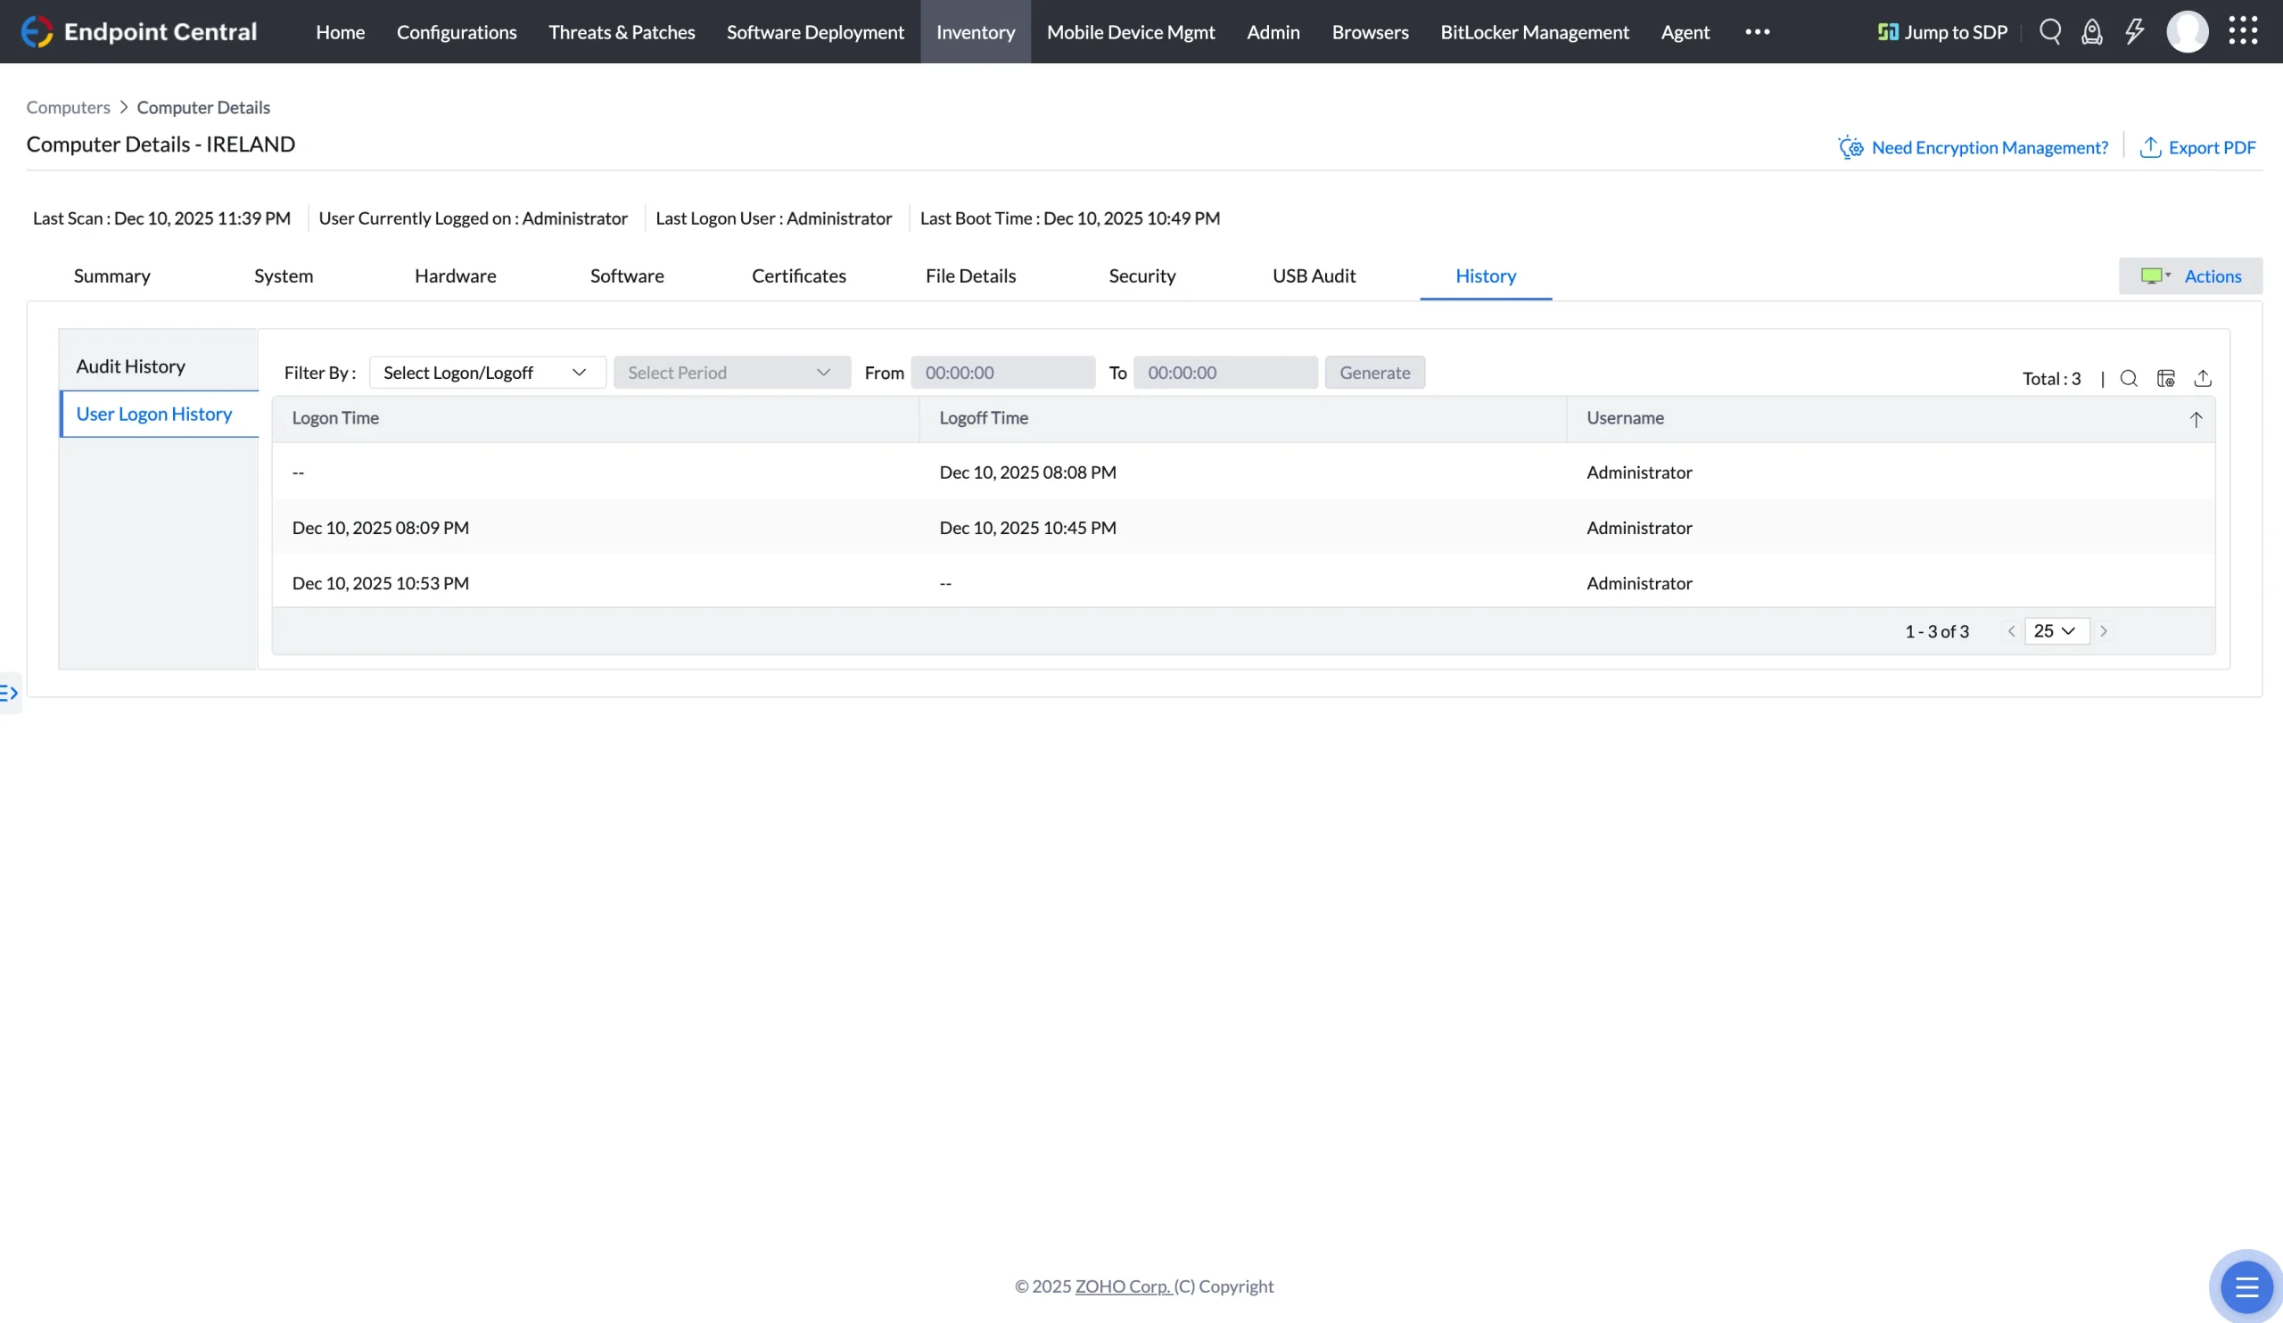Click Computer Details breadcrumb text
The height and width of the screenshot is (1323, 2283).
(203, 107)
